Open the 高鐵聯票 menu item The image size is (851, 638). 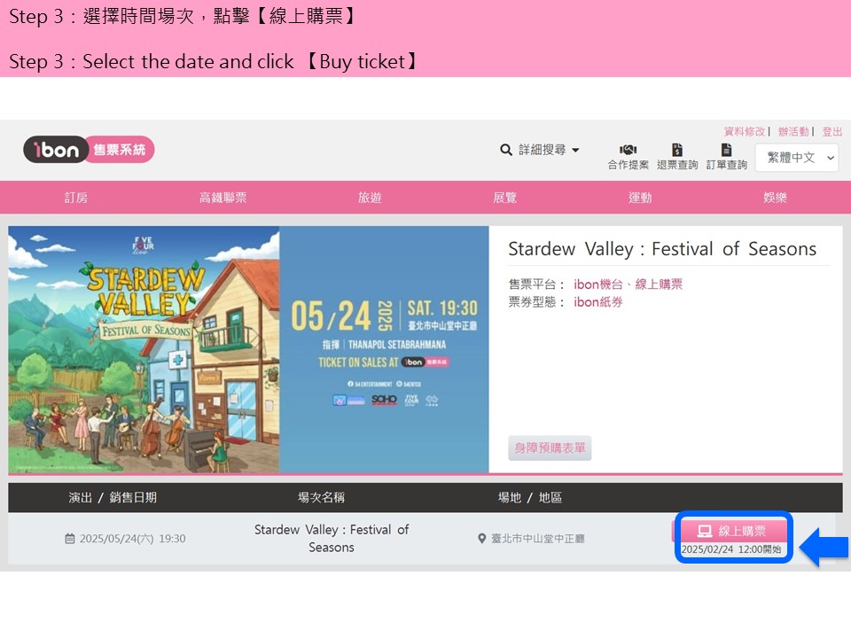click(x=223, y=198)
